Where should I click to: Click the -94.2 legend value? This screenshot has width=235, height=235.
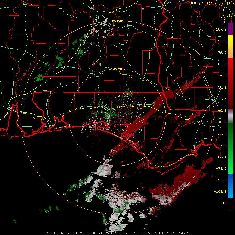click(221, 180)
